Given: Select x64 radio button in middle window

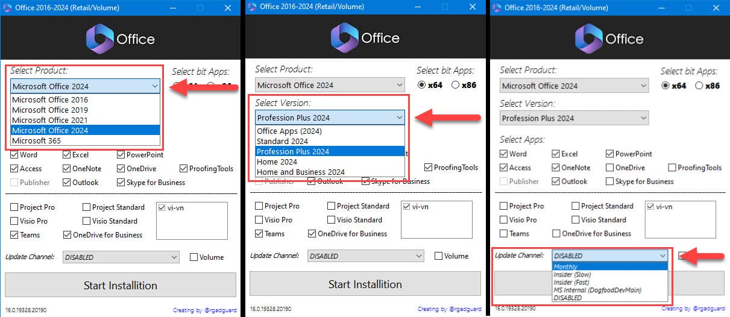Looking at the screenshot, I should pyautogui.click(x=421, y=85).
